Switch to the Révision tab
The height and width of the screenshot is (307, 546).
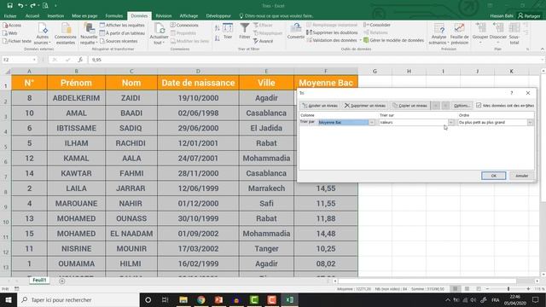pos(164,16)
